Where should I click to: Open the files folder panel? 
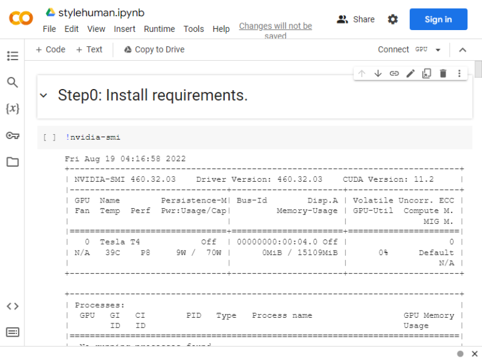(x=13, y=162)
